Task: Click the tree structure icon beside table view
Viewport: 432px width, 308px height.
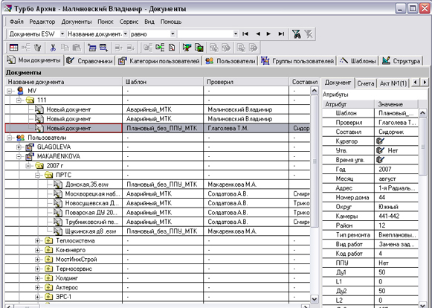Action: tap(25, 48)
